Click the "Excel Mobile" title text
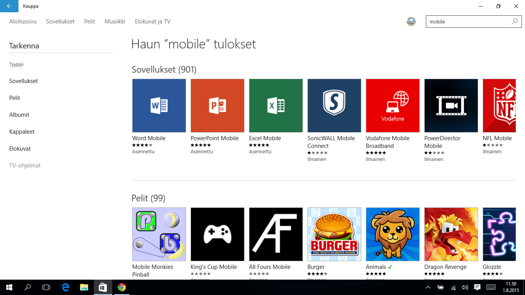The image size is (525, 295). click(x=265, y=138)
